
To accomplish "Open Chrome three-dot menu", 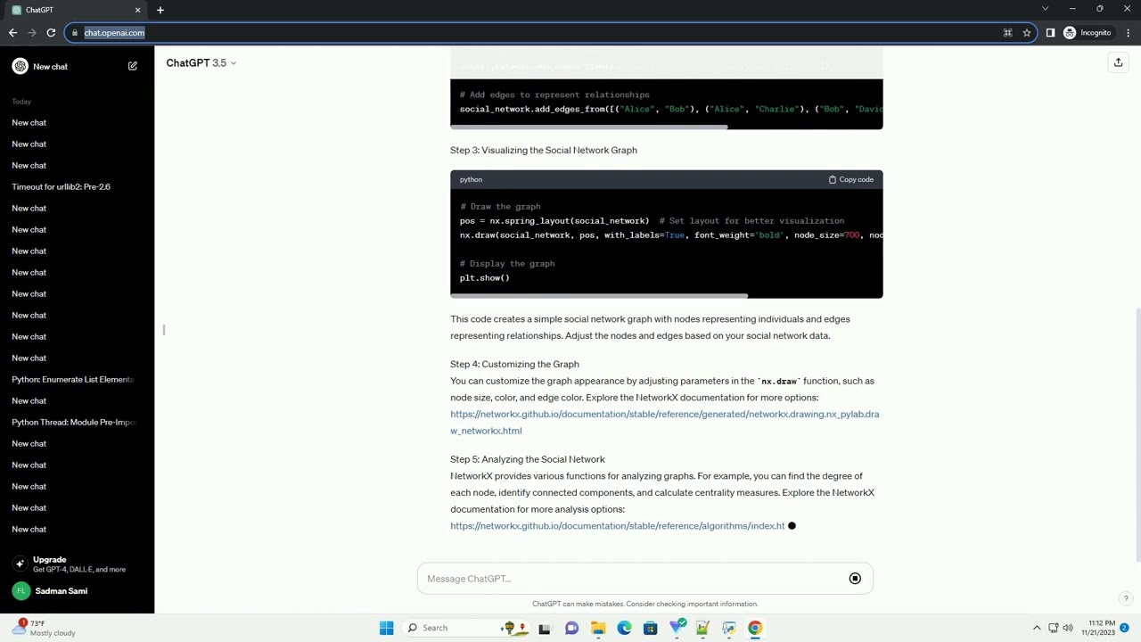I will tap(1128, 33).
